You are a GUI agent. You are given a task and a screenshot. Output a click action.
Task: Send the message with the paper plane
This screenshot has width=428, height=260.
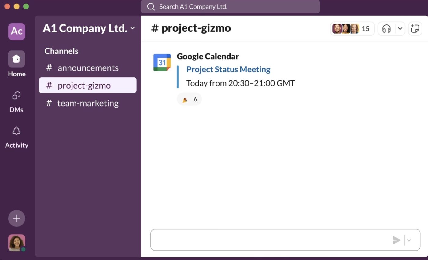point(397,240)
